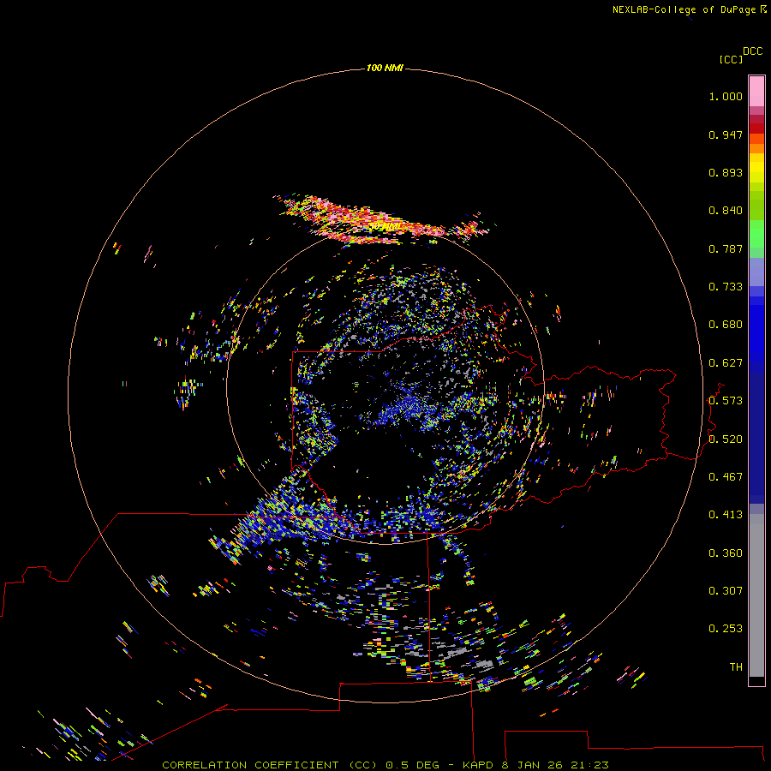This screenshot has width=771, height=771.
Task: Click the 0.413 legend value
Action: (726, 516)
